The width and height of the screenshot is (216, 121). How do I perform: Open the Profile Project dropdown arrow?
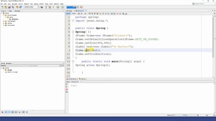pyautogui.click(x=64, y=7)
